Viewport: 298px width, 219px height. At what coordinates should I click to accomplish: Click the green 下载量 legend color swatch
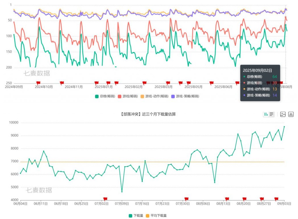click(131, 216)
